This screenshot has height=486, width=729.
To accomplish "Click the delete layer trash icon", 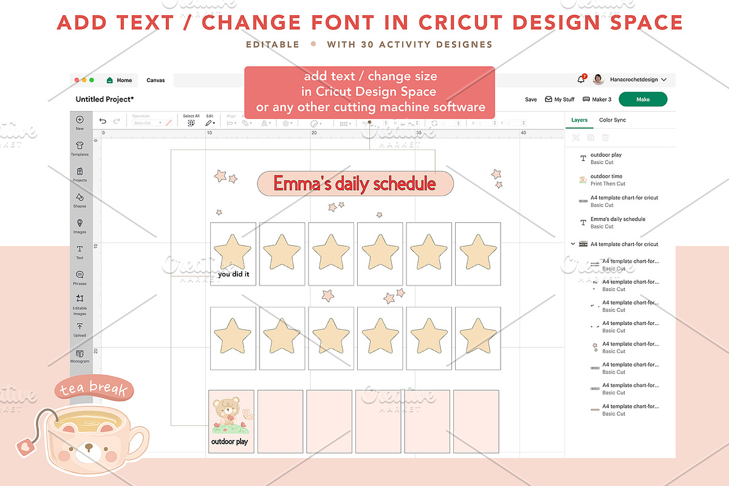I will tap(605, 138).
